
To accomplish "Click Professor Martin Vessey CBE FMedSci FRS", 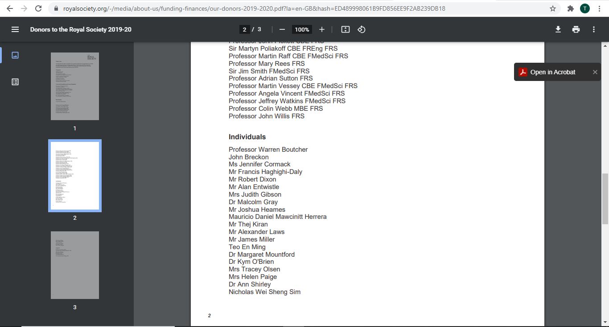I will [x=293, y=86].
